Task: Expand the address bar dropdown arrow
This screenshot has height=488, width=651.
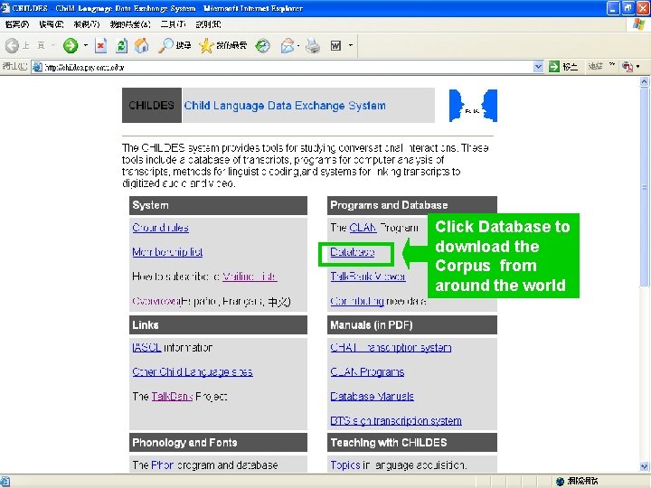Action: (538, 67)
